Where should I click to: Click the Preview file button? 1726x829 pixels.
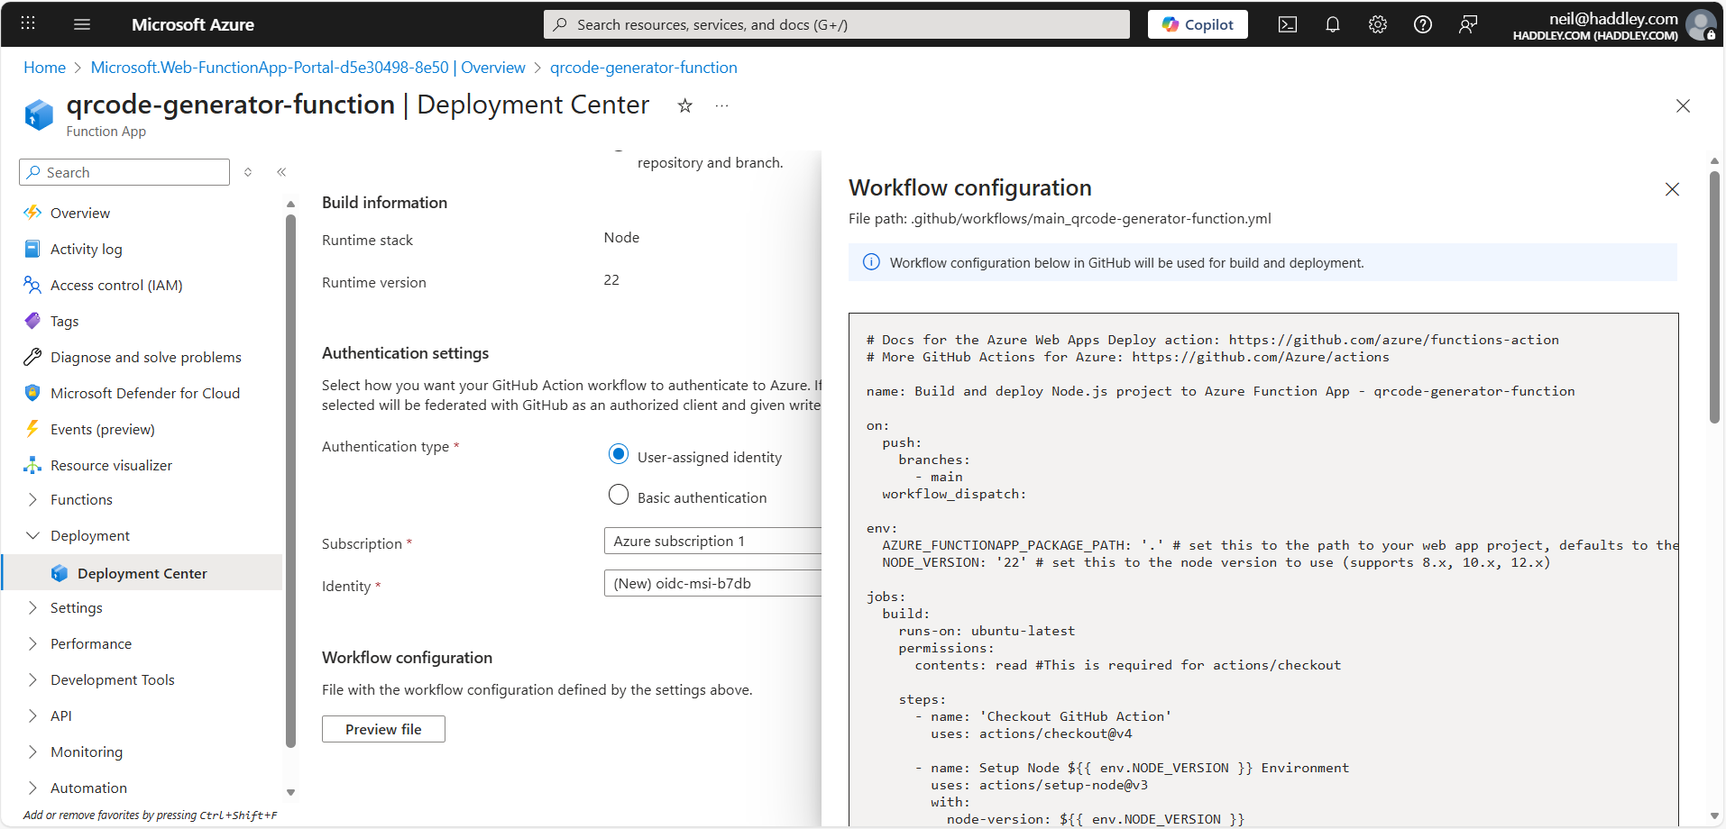(x=382, y=729)
